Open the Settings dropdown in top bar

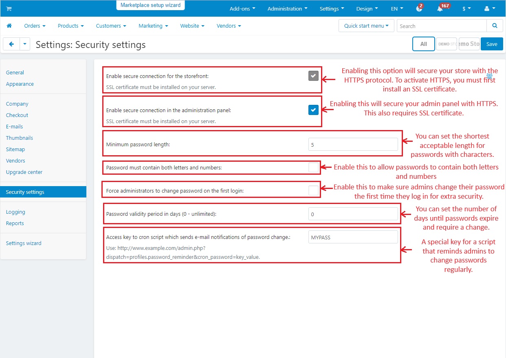pos(332,9)
